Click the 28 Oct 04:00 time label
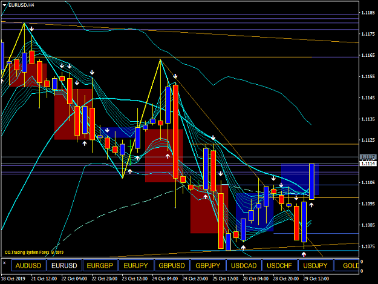Screen dimensions: 378x284 (x=256, y=279)
